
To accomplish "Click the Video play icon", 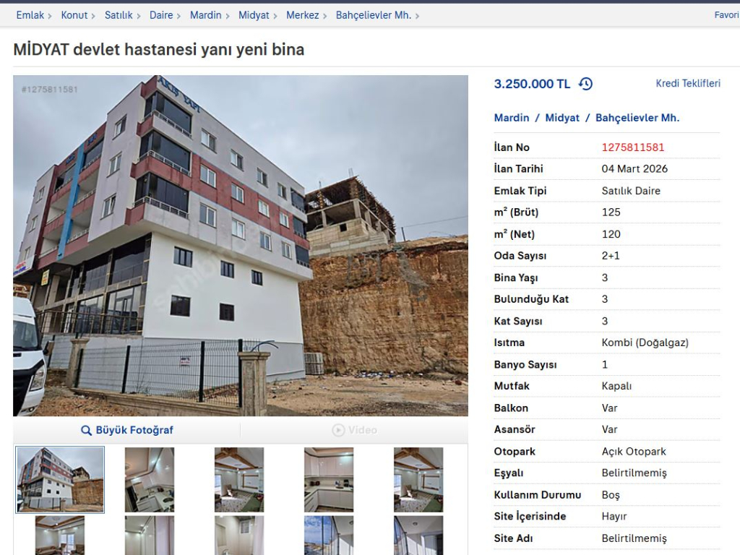I will coord(338,430).
